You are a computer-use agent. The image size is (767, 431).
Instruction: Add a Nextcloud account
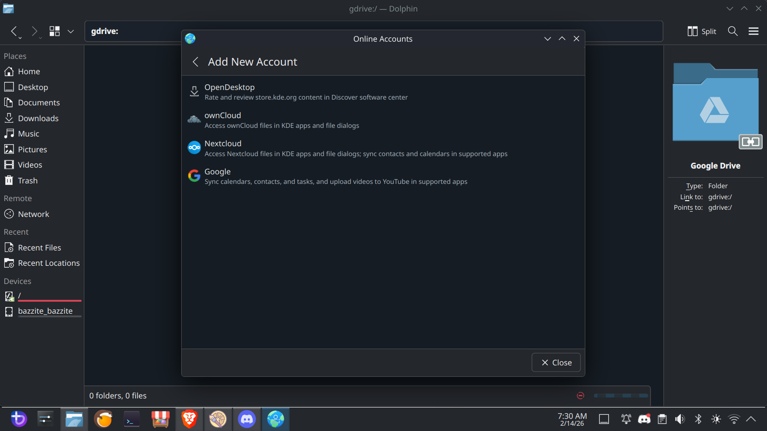[x=383, y=148]
